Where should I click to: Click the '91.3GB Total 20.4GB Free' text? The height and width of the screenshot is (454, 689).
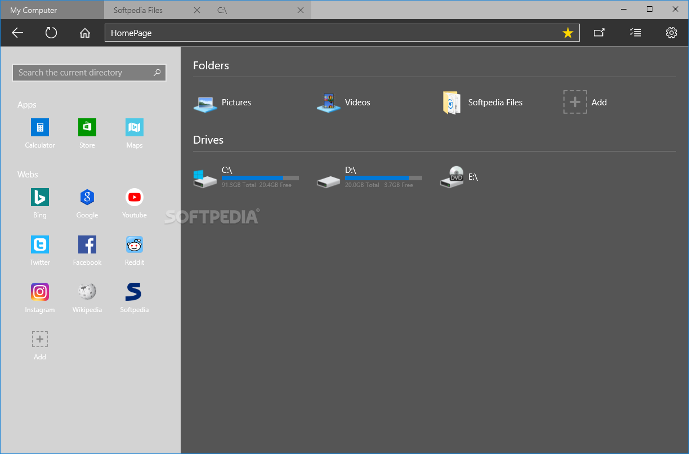pos(257,185)
